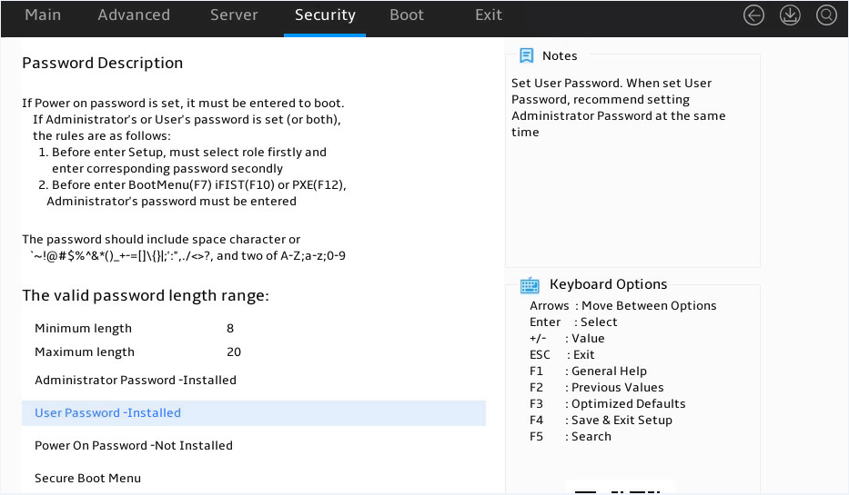Screen dimensions: 849x495
Task: Select User Password -Installed entry
Action: pyautogui.click(x=253, y=413)
